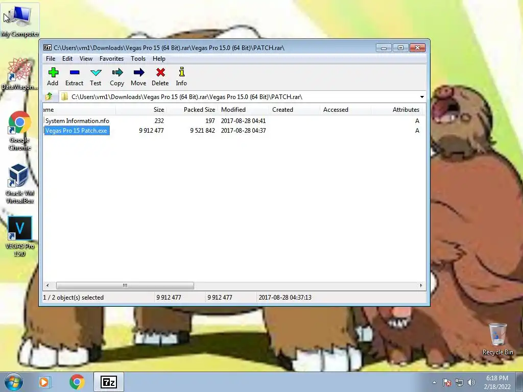Open the Help menu
523x392 pixels.
[159, 59]
